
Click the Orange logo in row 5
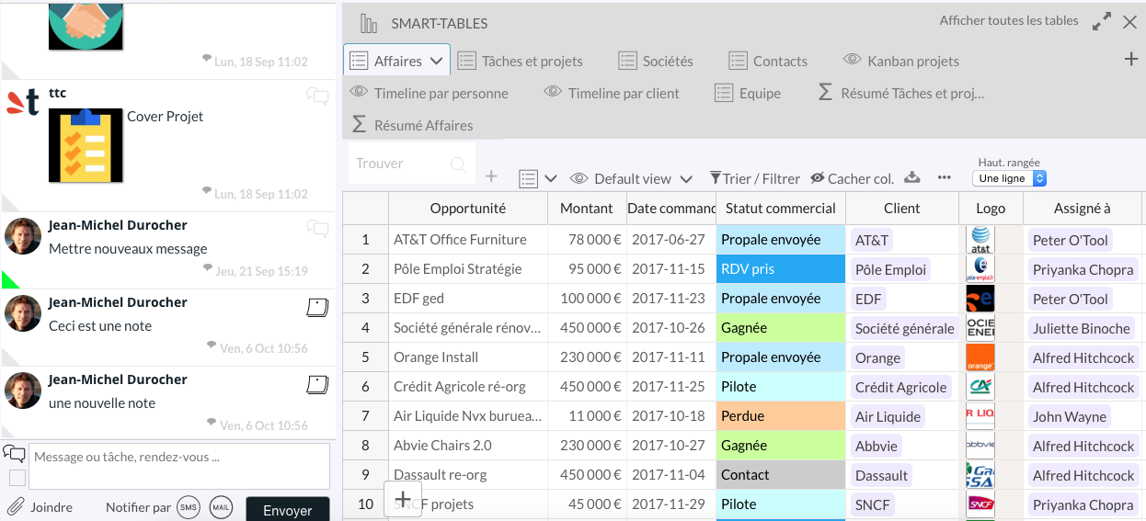980,357
